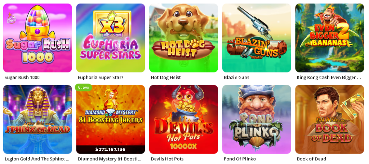Open the Pond of Plinko game tile
369x164 pixels.
[257, 119]
